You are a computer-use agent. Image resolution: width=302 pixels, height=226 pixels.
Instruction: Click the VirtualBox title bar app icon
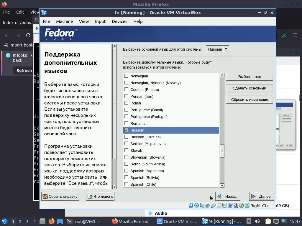(x=44, y=13)
